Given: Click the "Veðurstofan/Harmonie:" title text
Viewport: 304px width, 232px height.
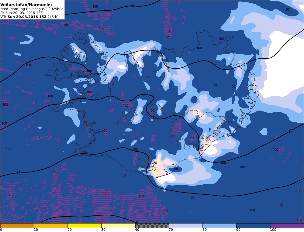Looking at the screenshot, I should 26,5.
